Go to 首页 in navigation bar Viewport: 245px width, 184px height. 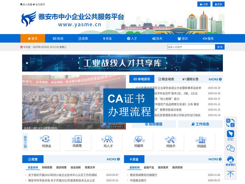click(33, 39)
